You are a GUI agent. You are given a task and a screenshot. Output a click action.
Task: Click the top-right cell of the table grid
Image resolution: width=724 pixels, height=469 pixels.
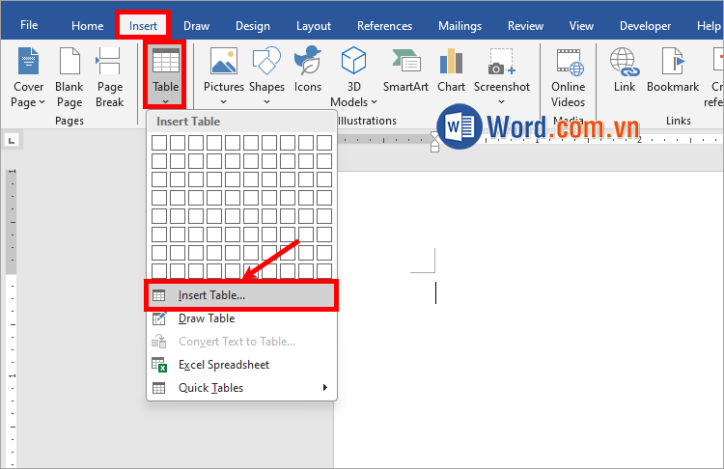(324, 143)
